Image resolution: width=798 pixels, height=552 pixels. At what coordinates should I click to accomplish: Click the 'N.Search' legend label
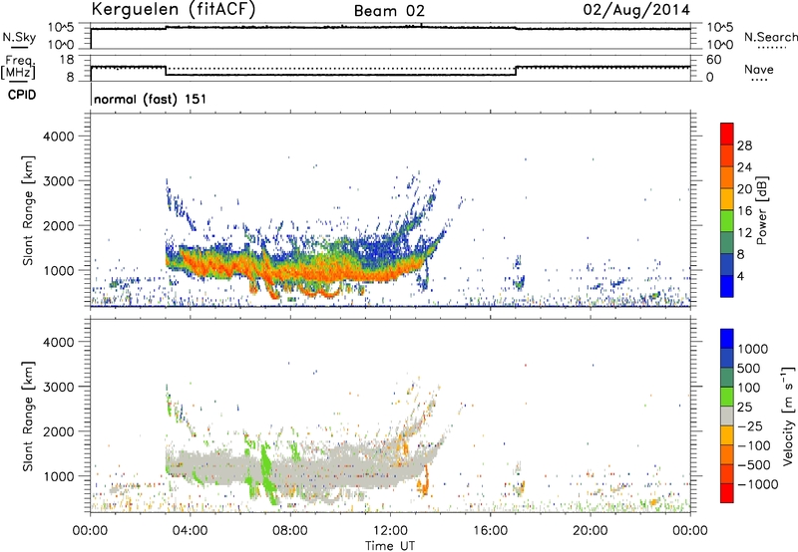[x=771, y=37]
